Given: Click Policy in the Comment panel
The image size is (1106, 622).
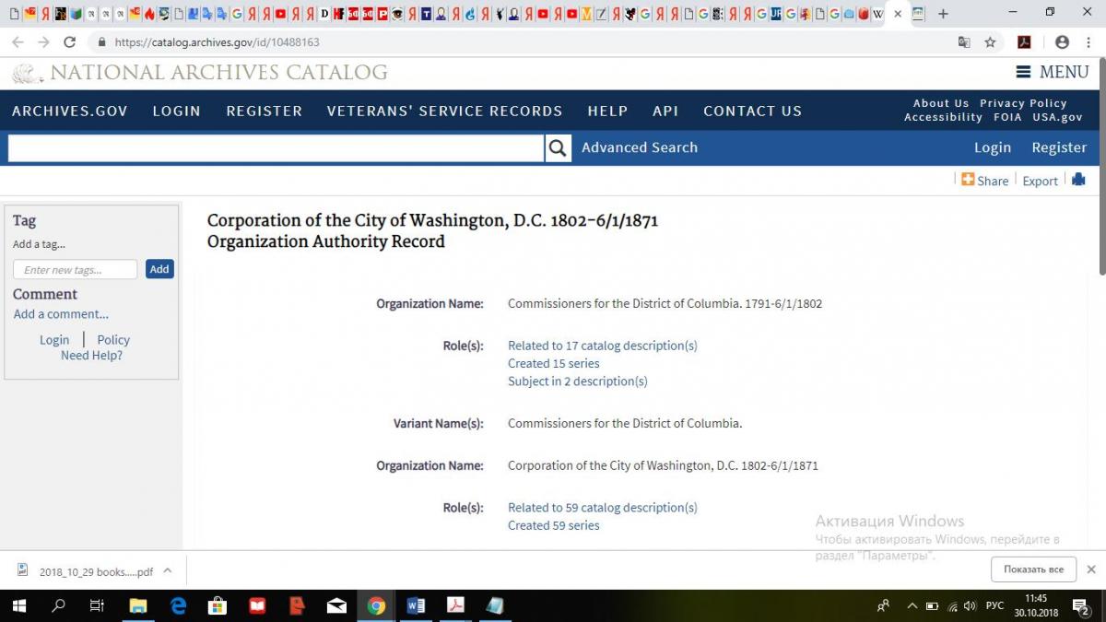Looking at the screenshot, I should pos(113,340).
